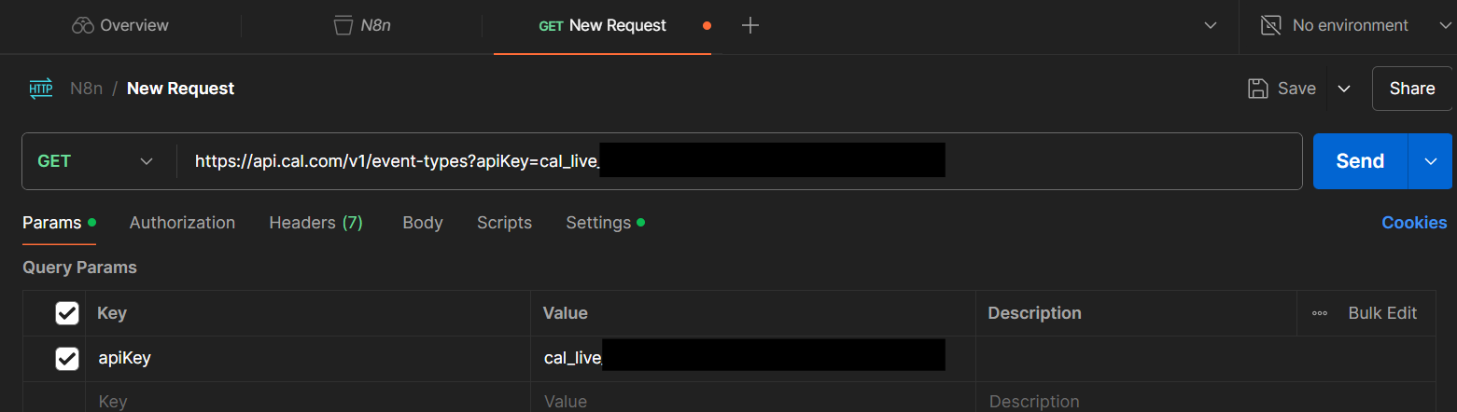Viewport: 1457px width, 412px height.
Task: Click the N8n collection bucket icon
Action: (343, 26)
